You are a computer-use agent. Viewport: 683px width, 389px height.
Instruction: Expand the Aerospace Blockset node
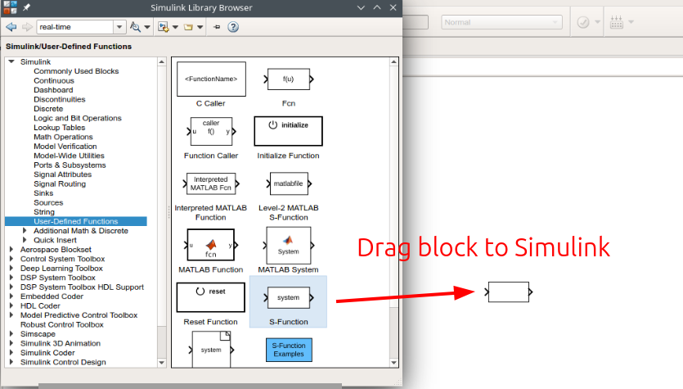click(x=11, y=250)
